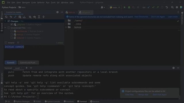Click Collapse All in Commit toolbar
The height and width of the screenshot is (103, 184).
pos(43,17)
